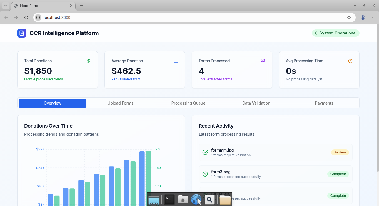Open the Data Validation tab
Viewport: 379px width, 206px height.
click(x=256, y=103)
